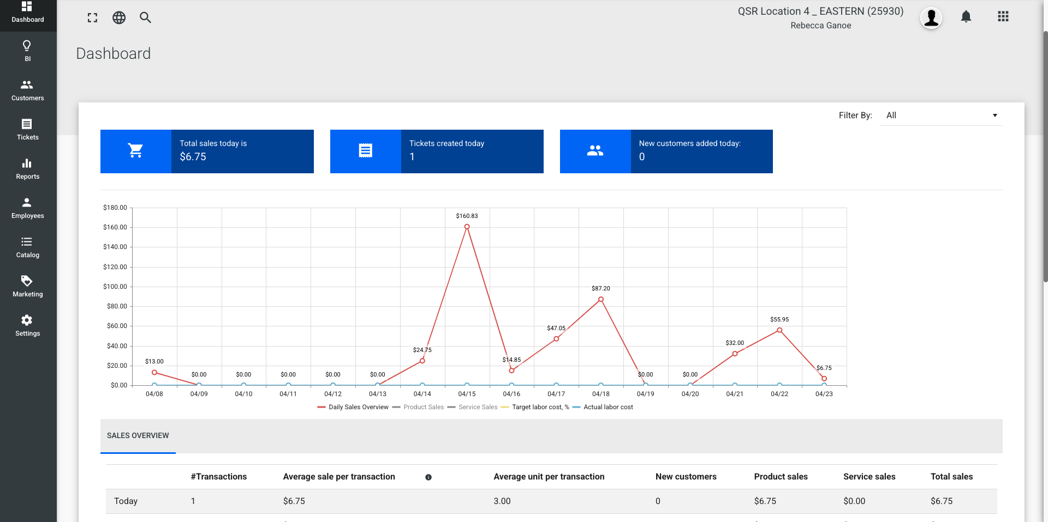Viewport: 1048px width, 522px height.
Task: Click the info icon beside Average sale
Action: coord(428,477)
